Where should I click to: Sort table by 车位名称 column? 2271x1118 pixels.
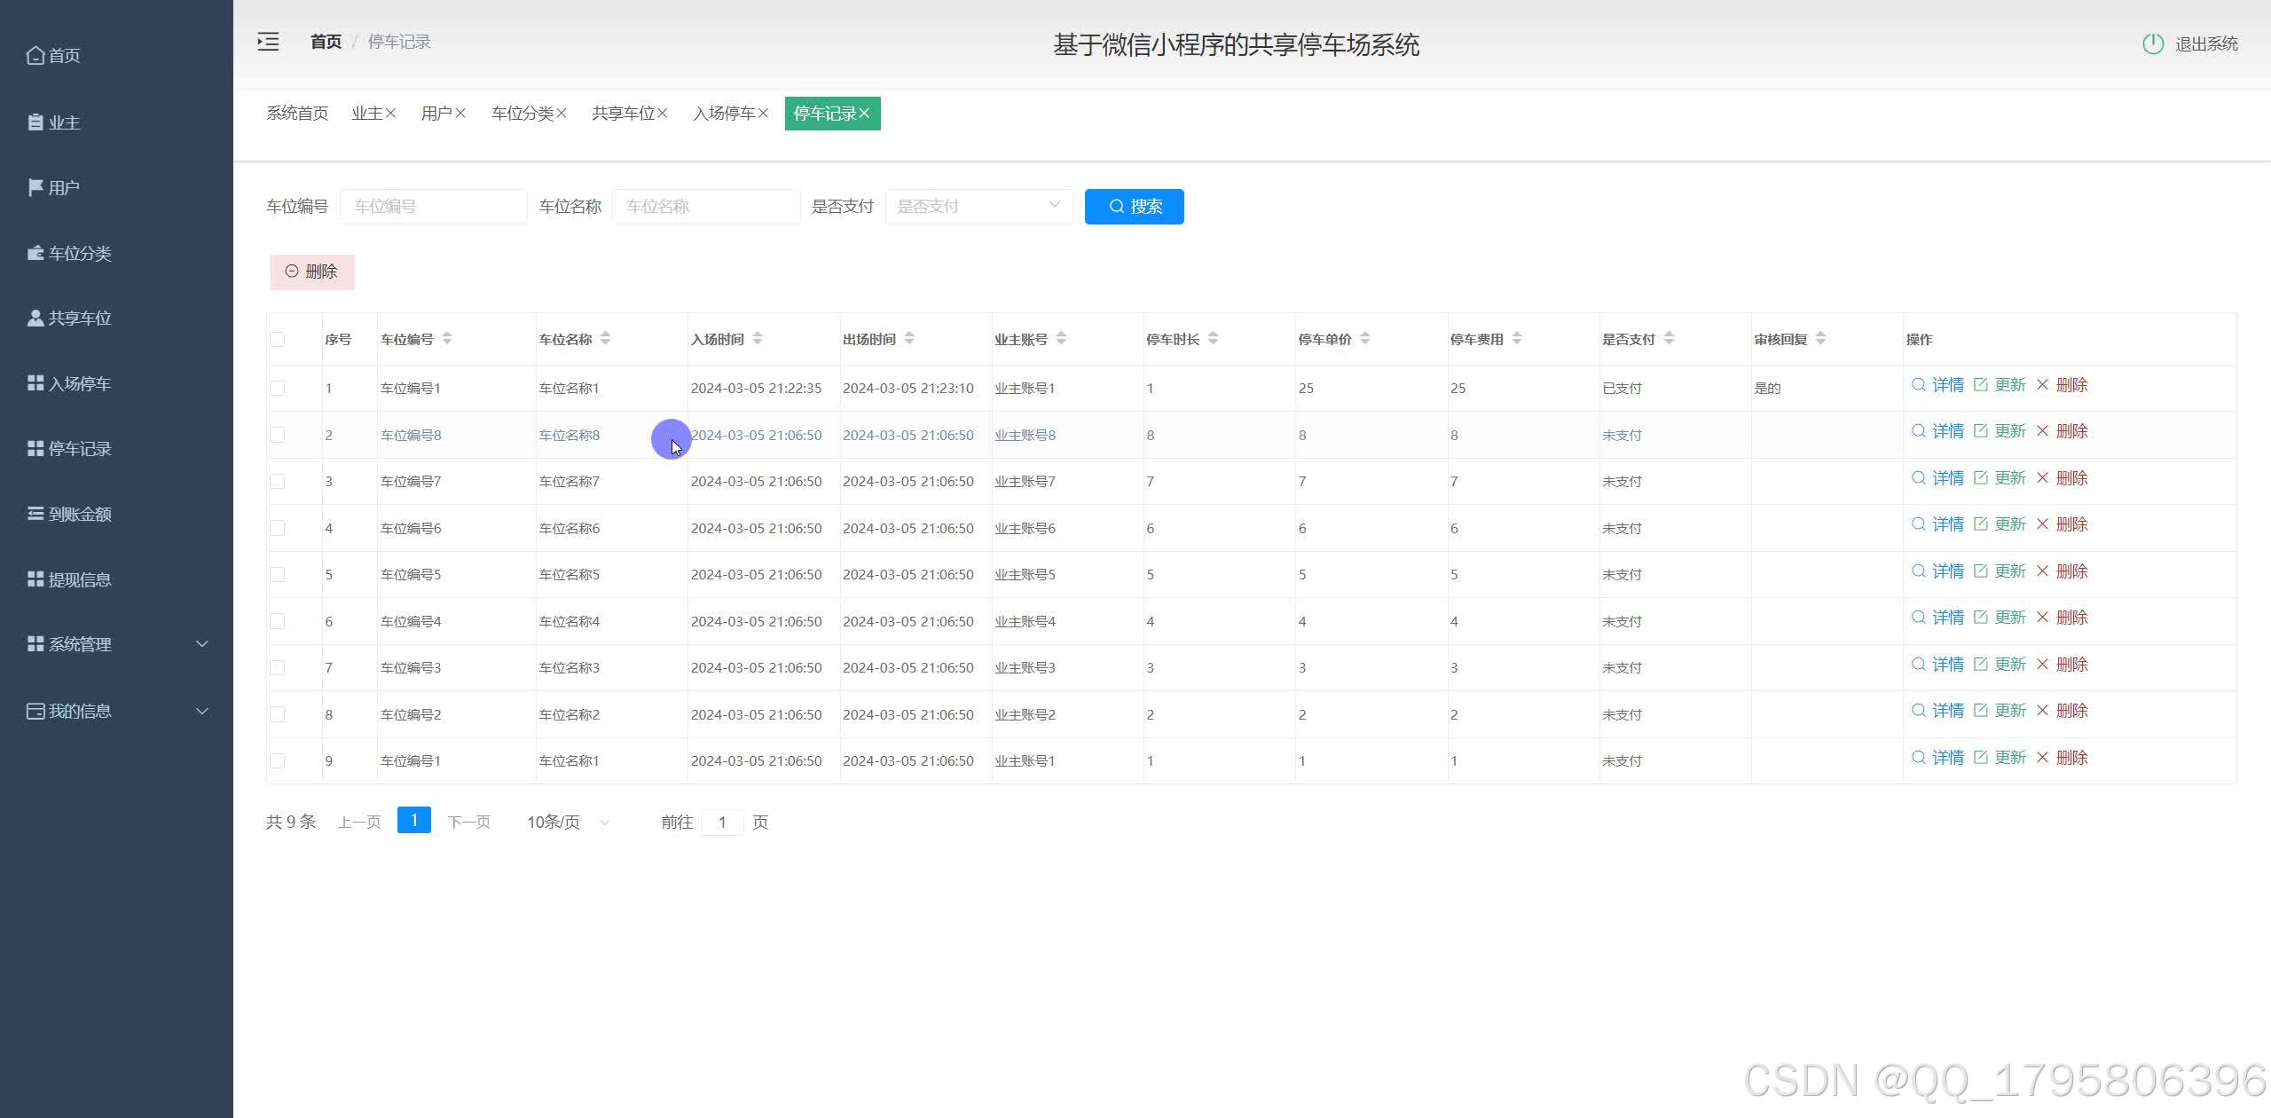click(x=605, y=339)
